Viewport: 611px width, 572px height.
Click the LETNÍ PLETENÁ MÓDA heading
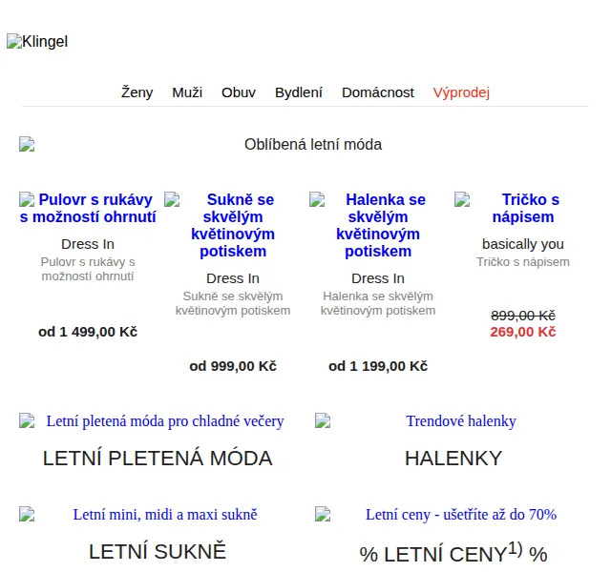(x=158, y=458)
